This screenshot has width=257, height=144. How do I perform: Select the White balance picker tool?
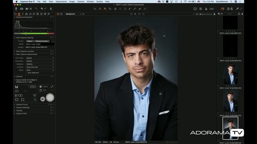pos(135,9)
